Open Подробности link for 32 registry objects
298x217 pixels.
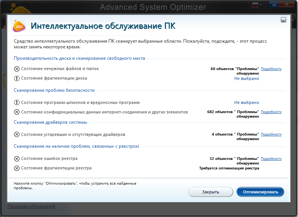point(271,159)
